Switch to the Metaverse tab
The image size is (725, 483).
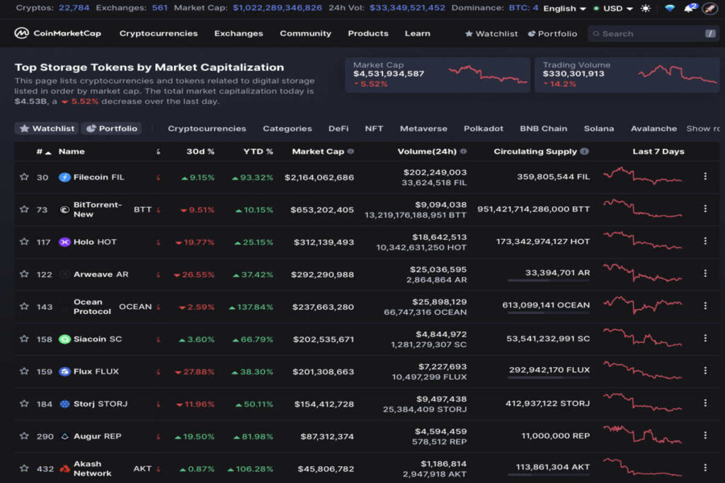tap(423, 129)
